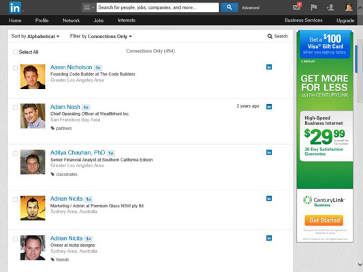Open the Home menu
The width and height of the screenshot is (363, 272).
(x=15, y=20)
